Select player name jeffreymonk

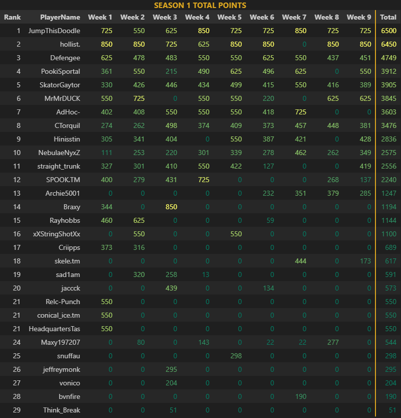coord(62,369)
